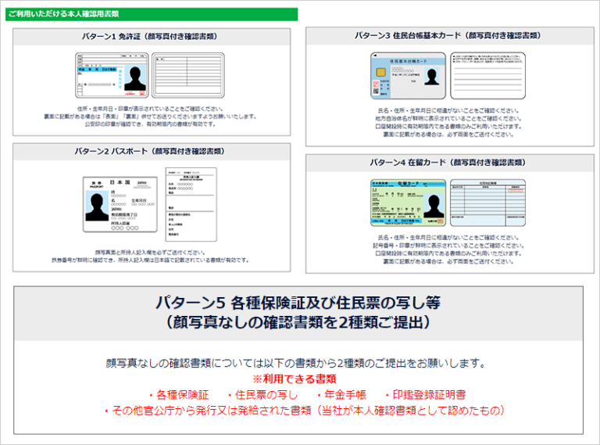Select the パターン3 住民台帳基本カード heading
600x445 pixels.
(x=447, y=35)
